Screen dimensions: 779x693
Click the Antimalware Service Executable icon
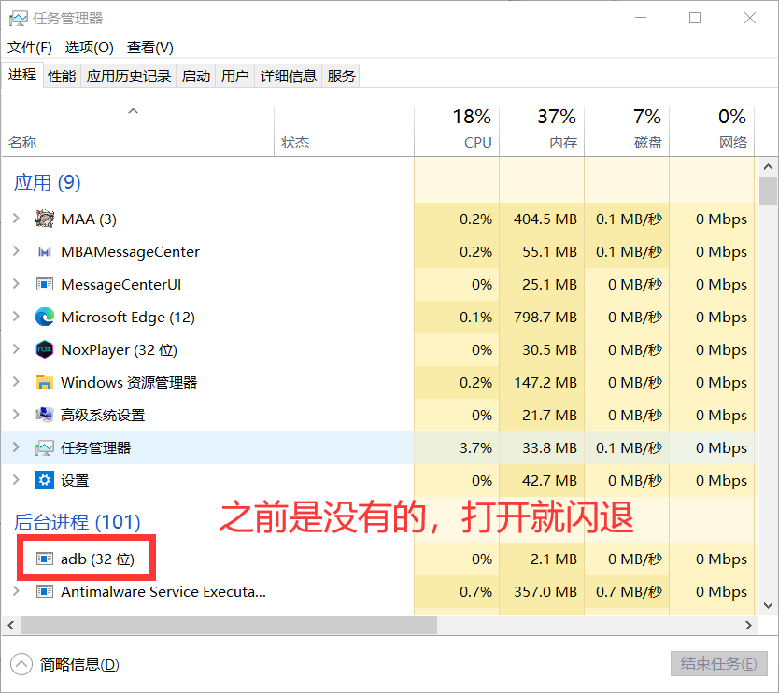(45, 591)
